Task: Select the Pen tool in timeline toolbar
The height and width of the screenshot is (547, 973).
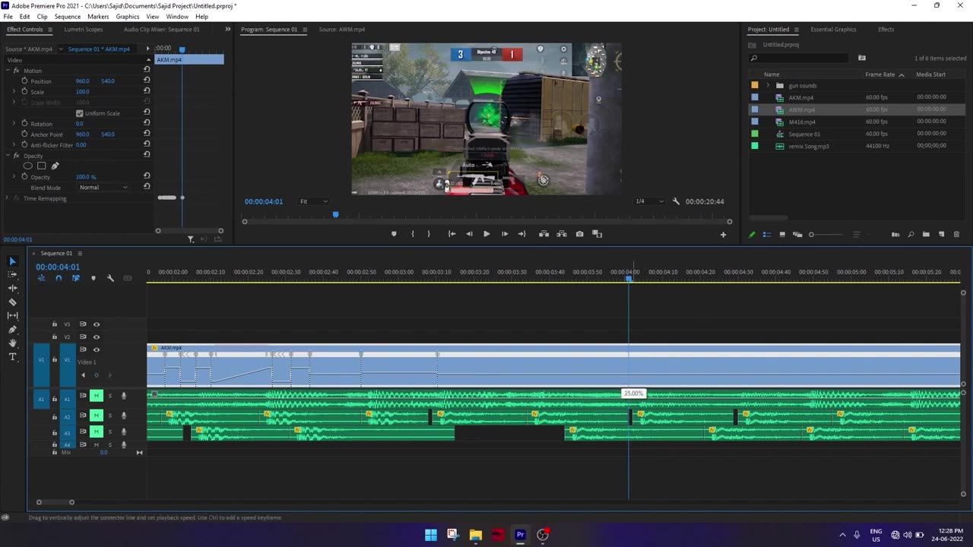Action: [12, 329]
